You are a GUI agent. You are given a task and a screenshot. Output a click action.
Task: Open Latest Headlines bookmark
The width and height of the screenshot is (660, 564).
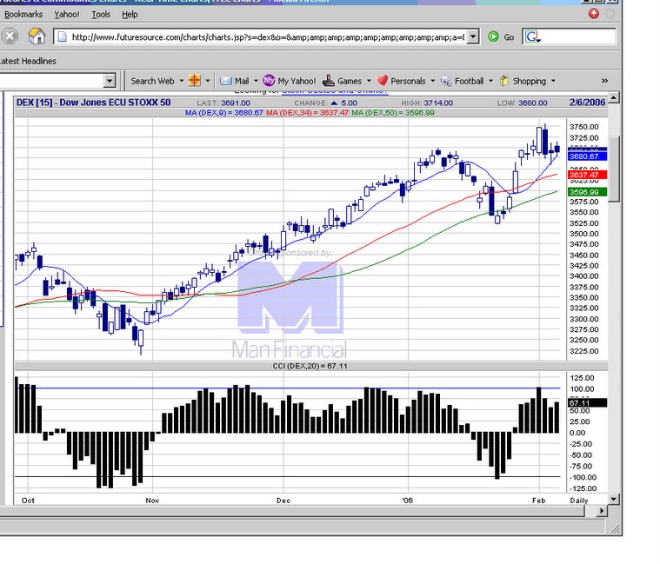(28, 61)
